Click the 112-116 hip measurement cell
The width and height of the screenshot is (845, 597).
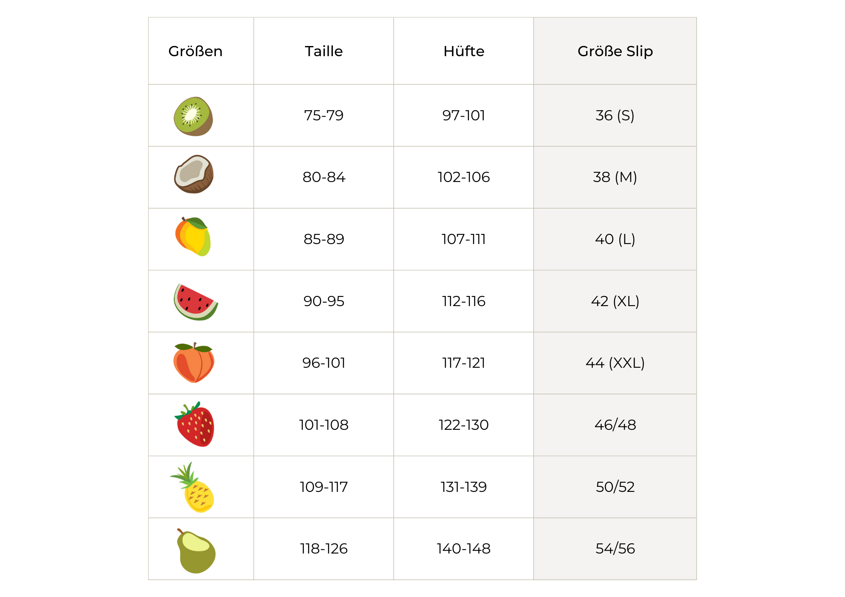463,301
